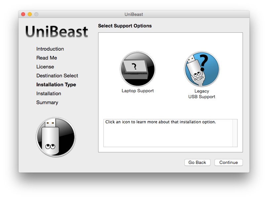
Task: Click the Continue button
Action: 228,162
